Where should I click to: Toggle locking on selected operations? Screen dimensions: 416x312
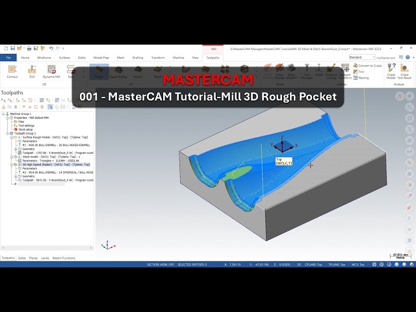coord(3,107)
